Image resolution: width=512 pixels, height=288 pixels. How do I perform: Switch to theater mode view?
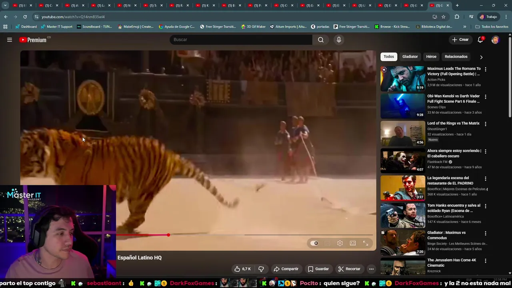(353, 243)
